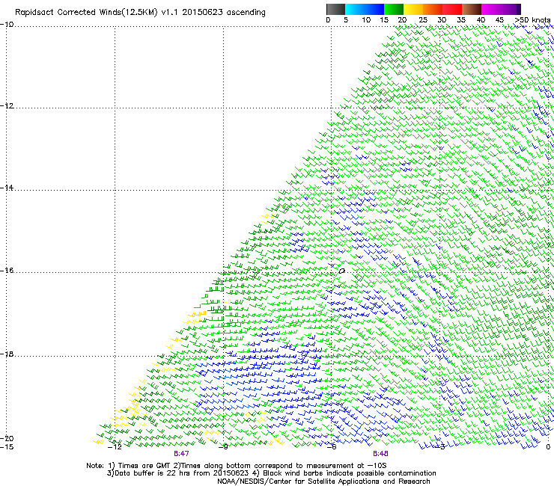Click the -16 latitude axis label

pyautogui.click(x=7, y=271)
